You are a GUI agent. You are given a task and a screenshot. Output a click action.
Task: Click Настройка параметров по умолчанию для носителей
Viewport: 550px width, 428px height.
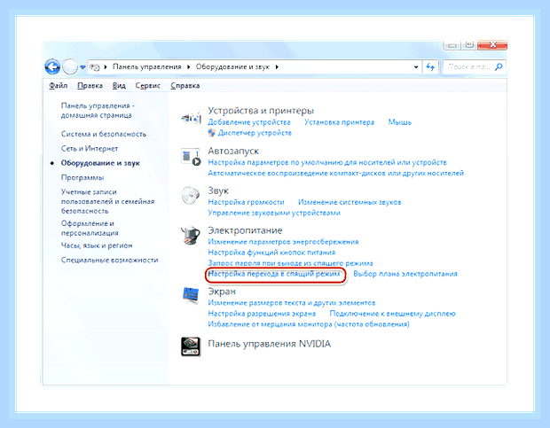pyautogui.click(x=327, y=162)
